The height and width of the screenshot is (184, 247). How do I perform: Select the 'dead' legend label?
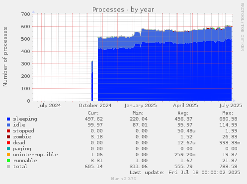tap(19, 143)
